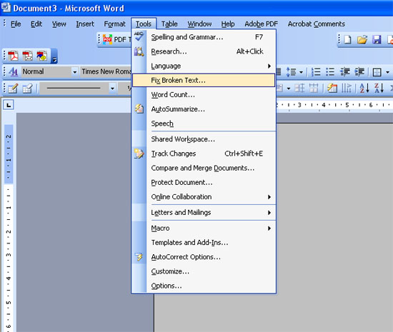This screenshot has width=393, height=332.
Task: Open the Format menu
Action: coord(114,24)
